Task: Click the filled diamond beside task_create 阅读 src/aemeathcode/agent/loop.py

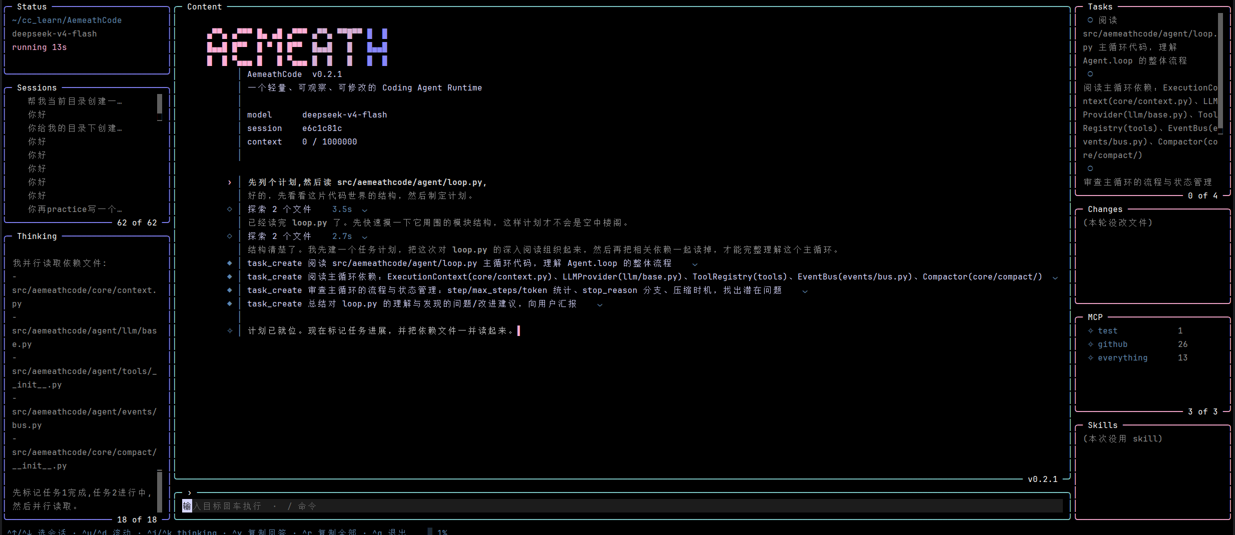Action: pos(230,263)
